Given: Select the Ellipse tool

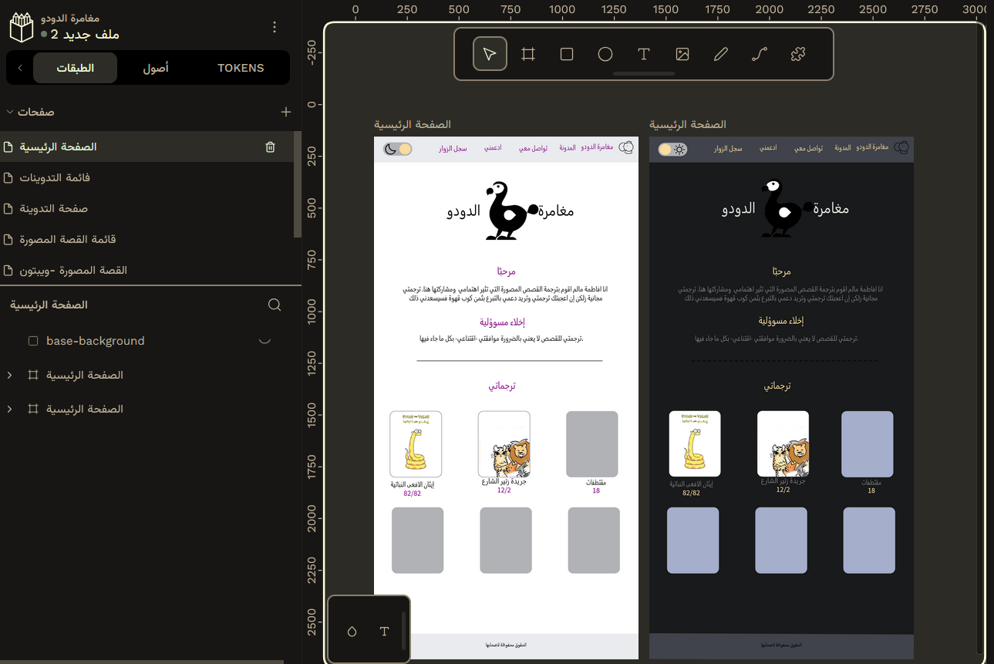Looking at the screenshot, I should [x=605, y=54].
